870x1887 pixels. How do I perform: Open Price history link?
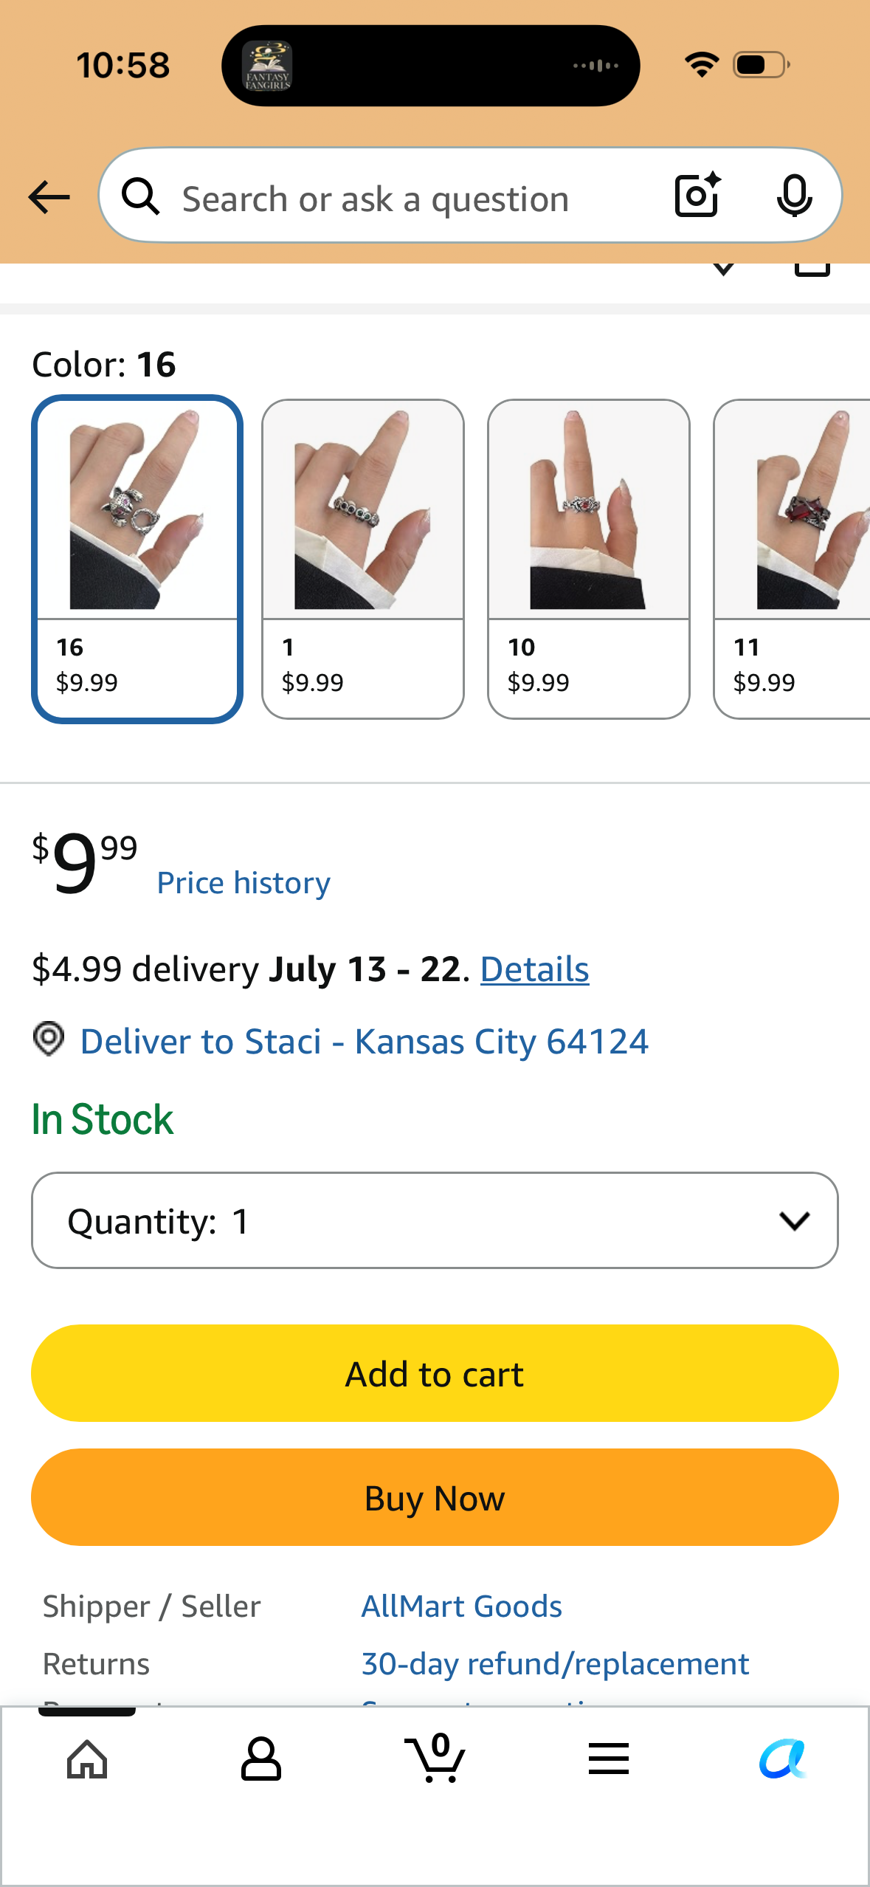(244, 883)
